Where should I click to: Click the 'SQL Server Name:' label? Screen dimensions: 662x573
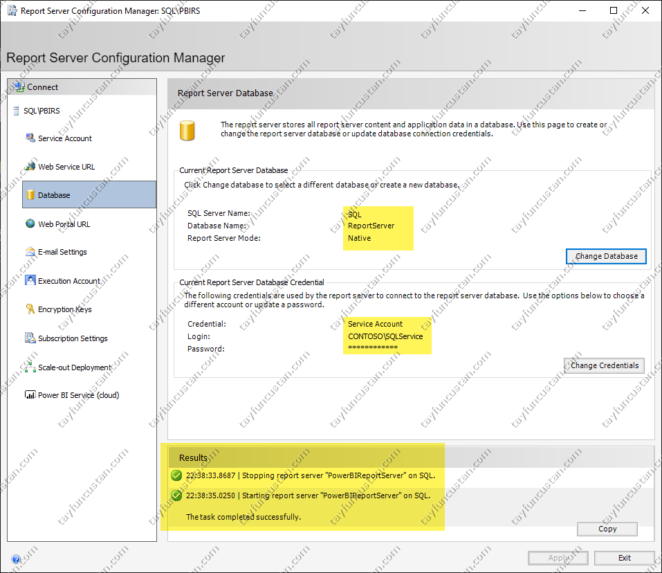pyautogui.click(x=219, y=213)
